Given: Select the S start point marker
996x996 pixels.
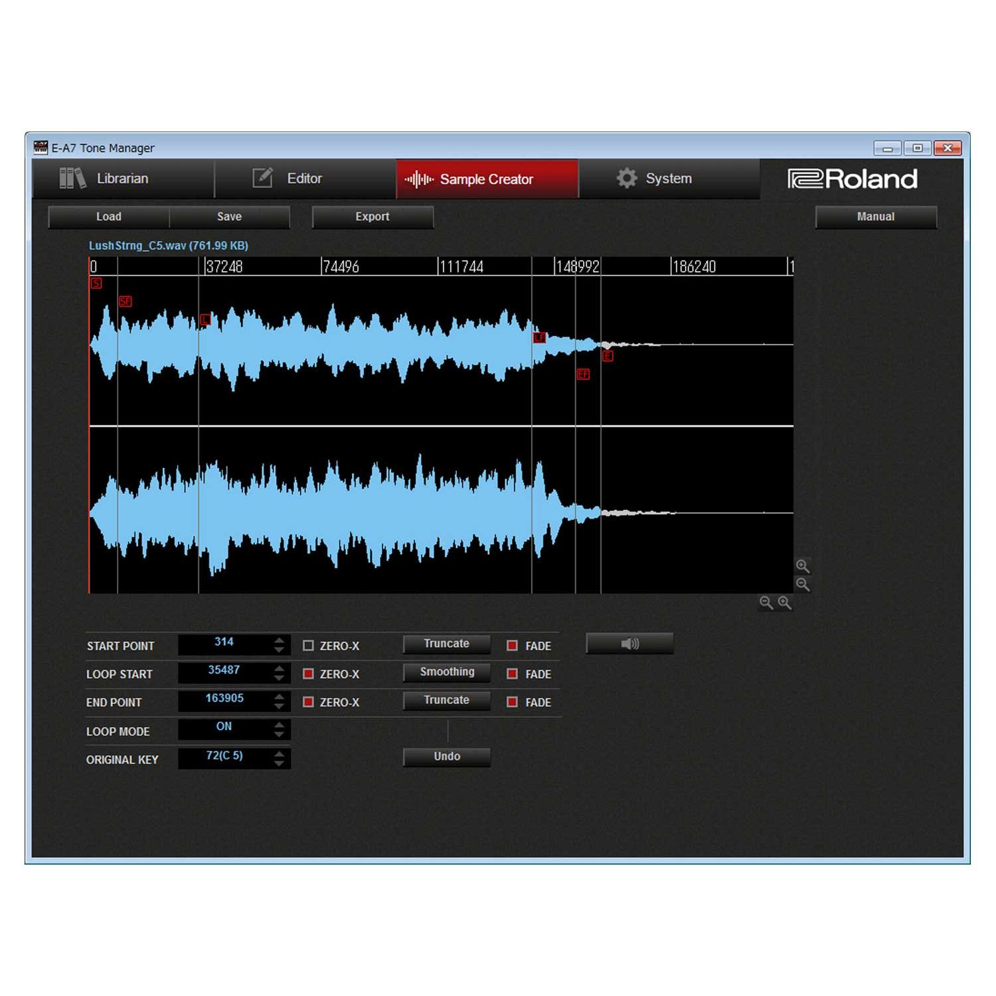Looking at the screenshot, I should (96, 284).
